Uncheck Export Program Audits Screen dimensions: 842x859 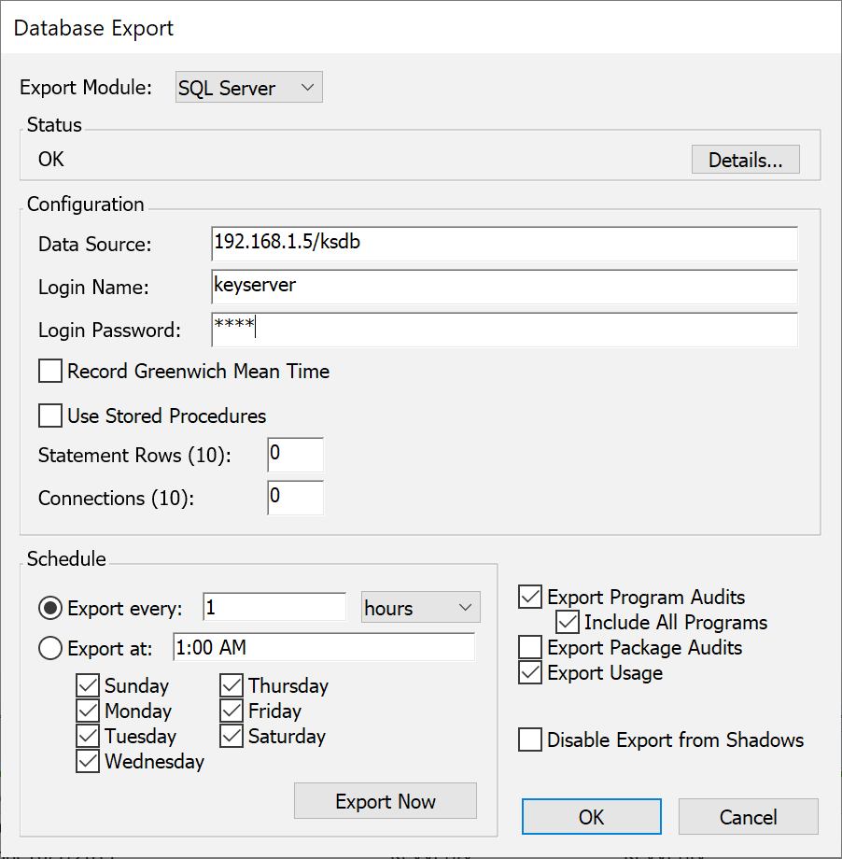pyautogui.click(x=530, y=598)
